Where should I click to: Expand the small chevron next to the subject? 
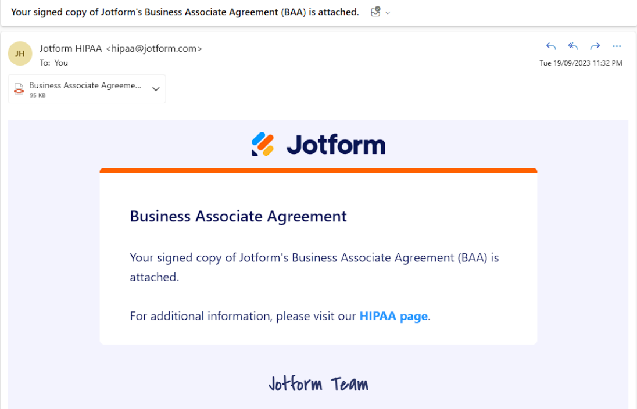(x=388, y=13)
